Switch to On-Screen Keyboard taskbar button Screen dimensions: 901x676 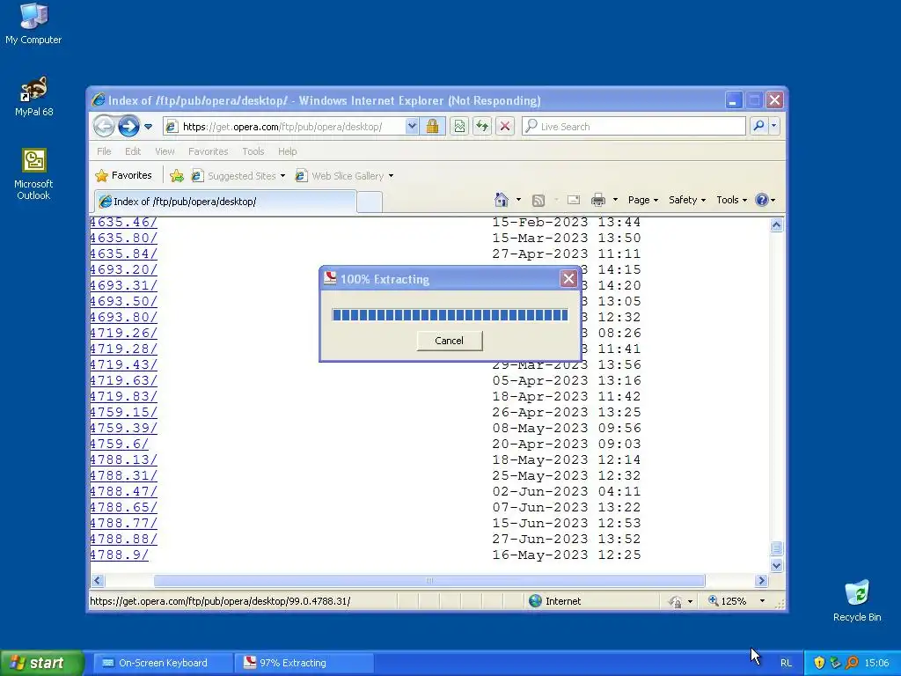click(163, 663)
